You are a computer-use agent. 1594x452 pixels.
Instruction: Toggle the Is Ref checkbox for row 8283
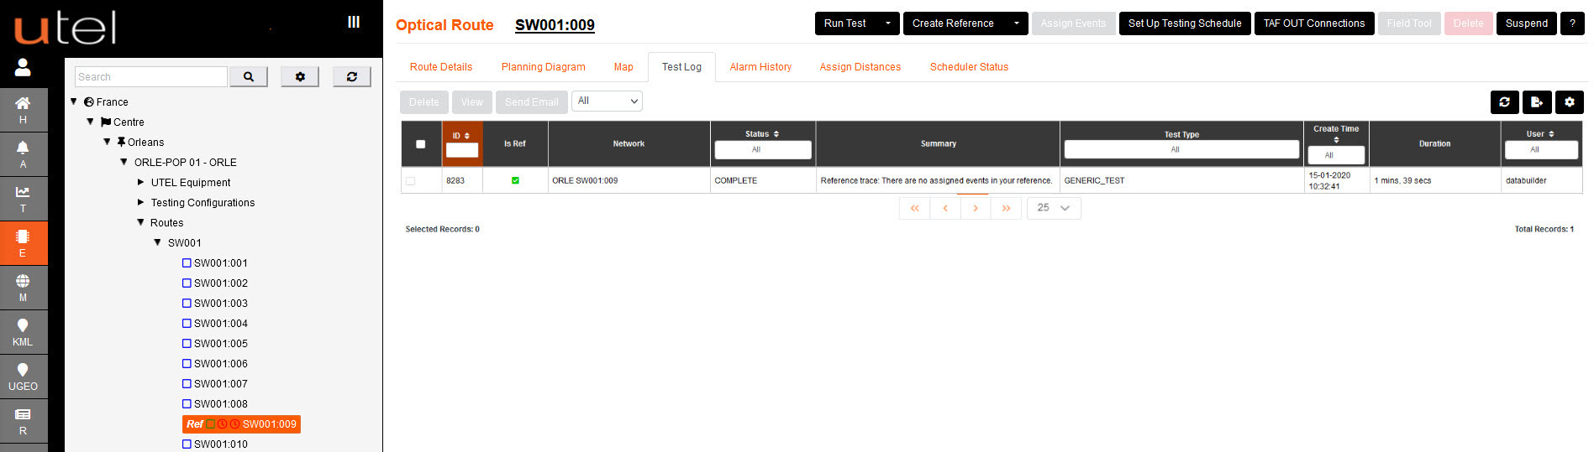[515, 181]
